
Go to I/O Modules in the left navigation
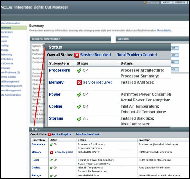click(7, 59)
